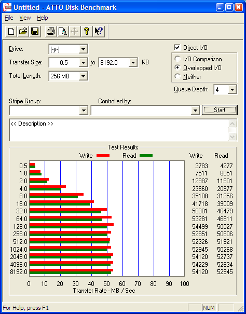Click the 128.0 row label in chart
The width and height of the screenshot is (246, 314).
coord(20,226)
